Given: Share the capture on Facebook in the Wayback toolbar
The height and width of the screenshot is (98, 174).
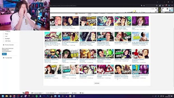Looking at the screenshot, I should (x=170, y=10).
